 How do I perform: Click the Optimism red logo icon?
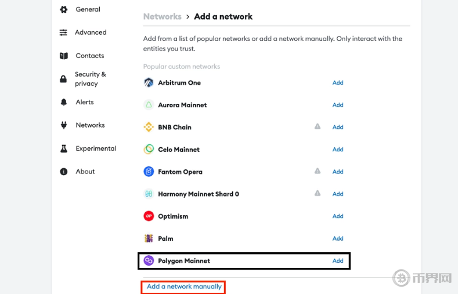tap(149, 216)
